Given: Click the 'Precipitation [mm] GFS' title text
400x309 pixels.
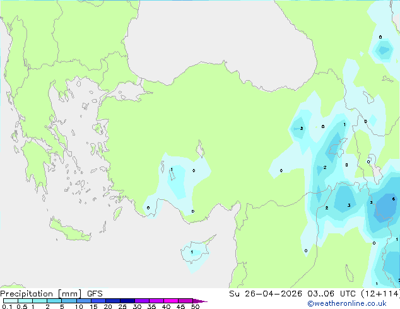Looking at the screenshot, I should 51,294.
